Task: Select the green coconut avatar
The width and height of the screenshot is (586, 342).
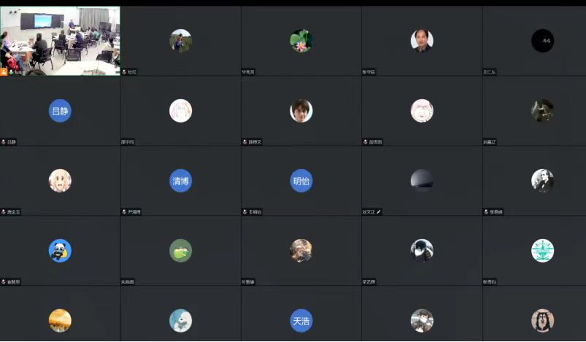Action: [181, 251]
